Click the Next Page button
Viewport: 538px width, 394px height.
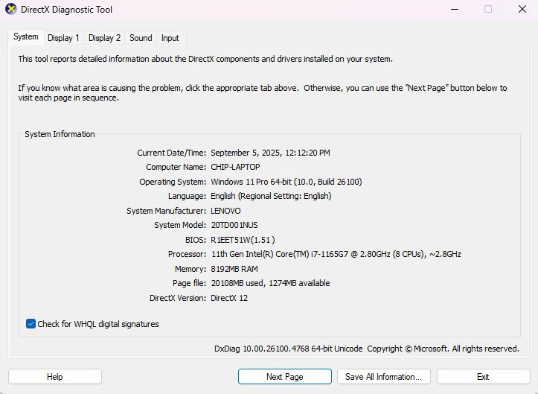pos(285,377)
